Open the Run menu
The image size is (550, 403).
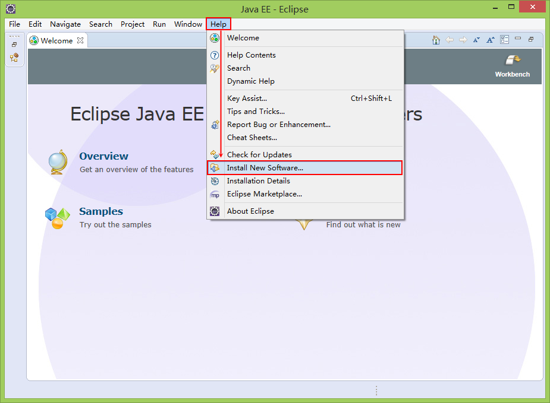[x=159, y=24]
